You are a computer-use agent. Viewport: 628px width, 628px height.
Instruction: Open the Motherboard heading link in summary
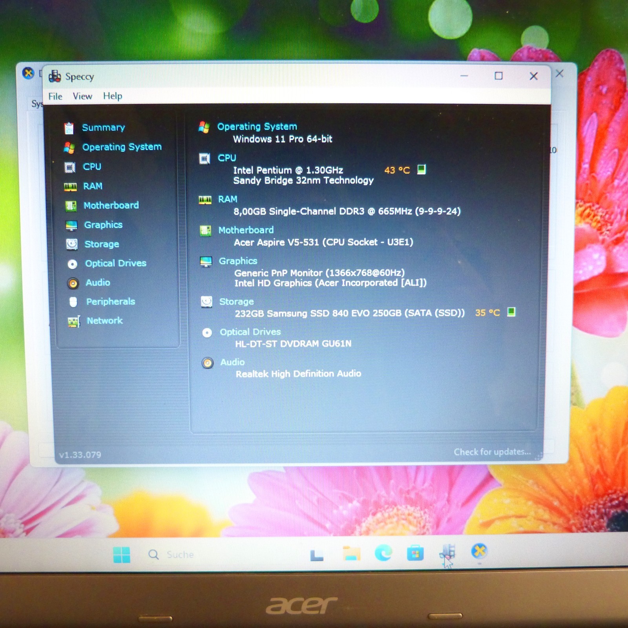246,230
